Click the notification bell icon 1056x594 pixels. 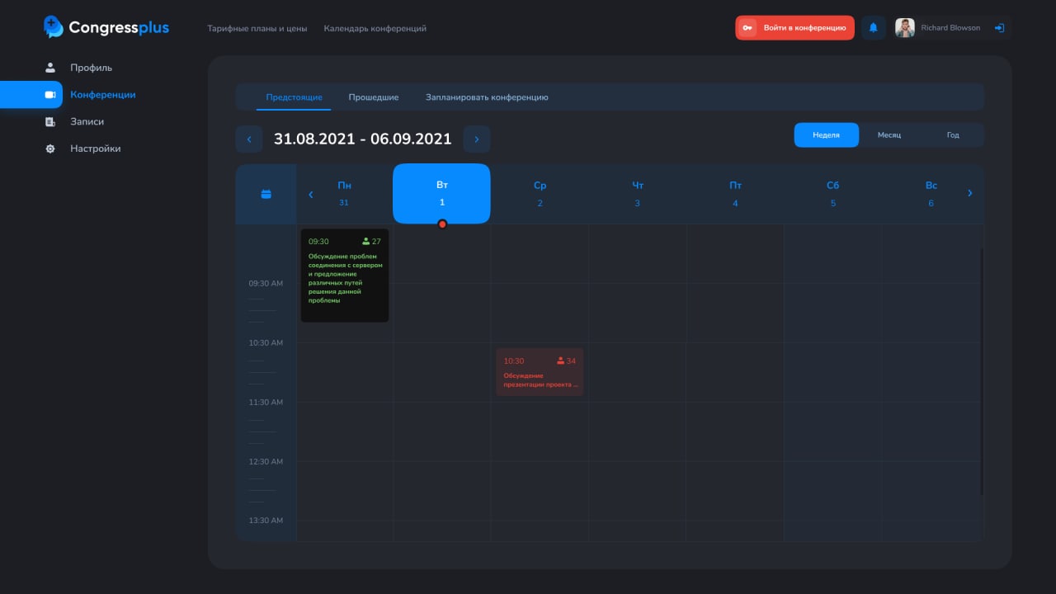point(873,28)
